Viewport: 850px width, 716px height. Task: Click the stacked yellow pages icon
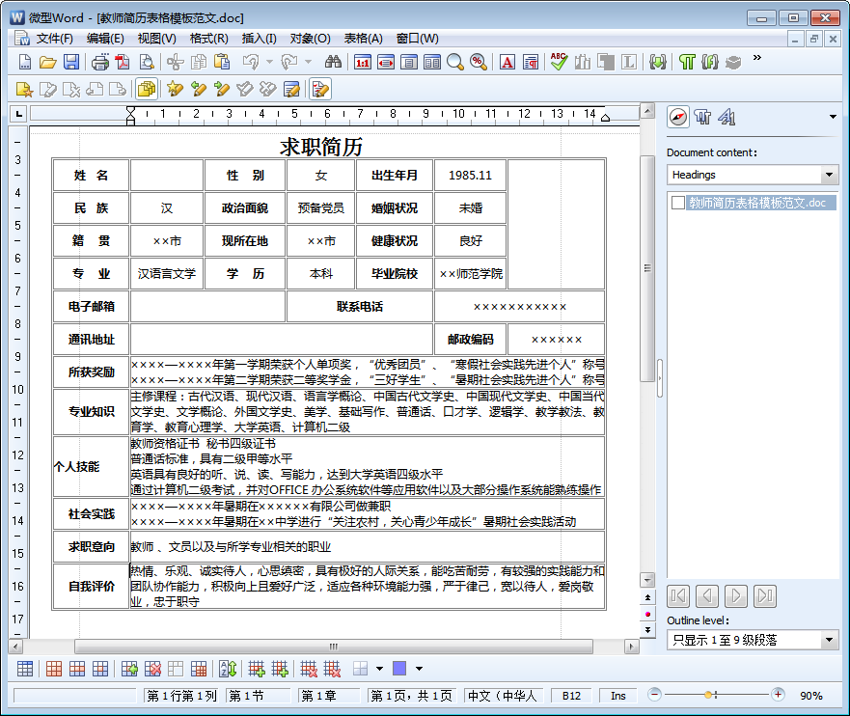point(147,89)
